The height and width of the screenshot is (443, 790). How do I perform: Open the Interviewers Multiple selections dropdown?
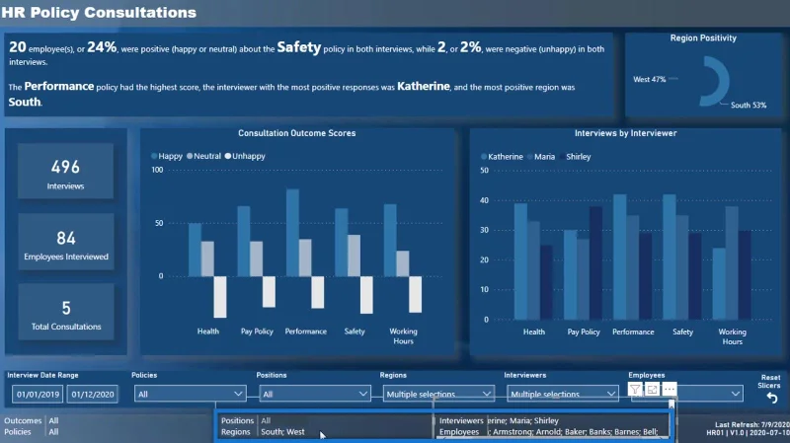562,394
